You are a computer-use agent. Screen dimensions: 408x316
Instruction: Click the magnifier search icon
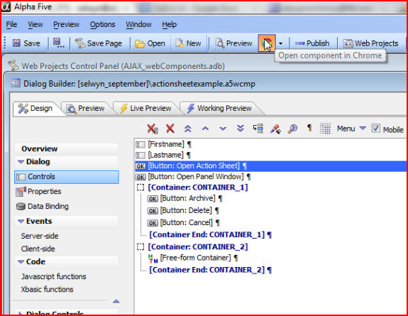292,129
